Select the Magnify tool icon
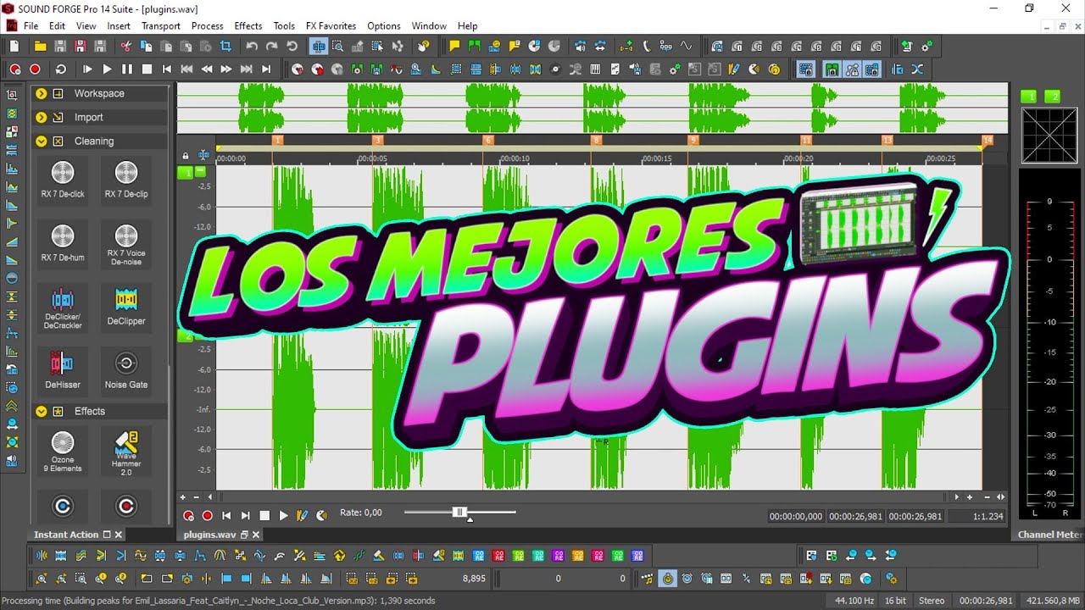Image resolution: width=1085 pixels, height=610 pixels. (338, 47)
